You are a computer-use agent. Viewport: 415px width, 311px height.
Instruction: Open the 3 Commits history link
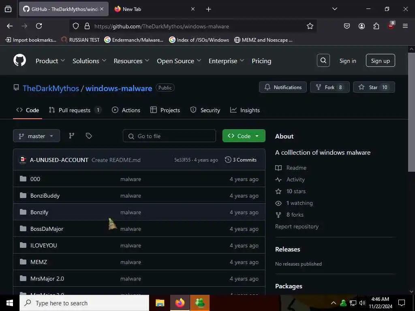pos(241,160)
